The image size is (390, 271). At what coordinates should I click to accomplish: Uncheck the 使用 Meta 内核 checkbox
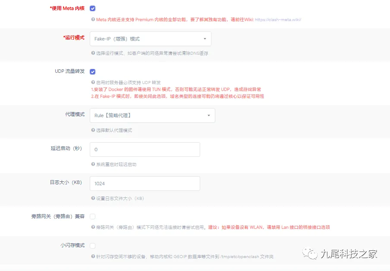pos(93,8)
